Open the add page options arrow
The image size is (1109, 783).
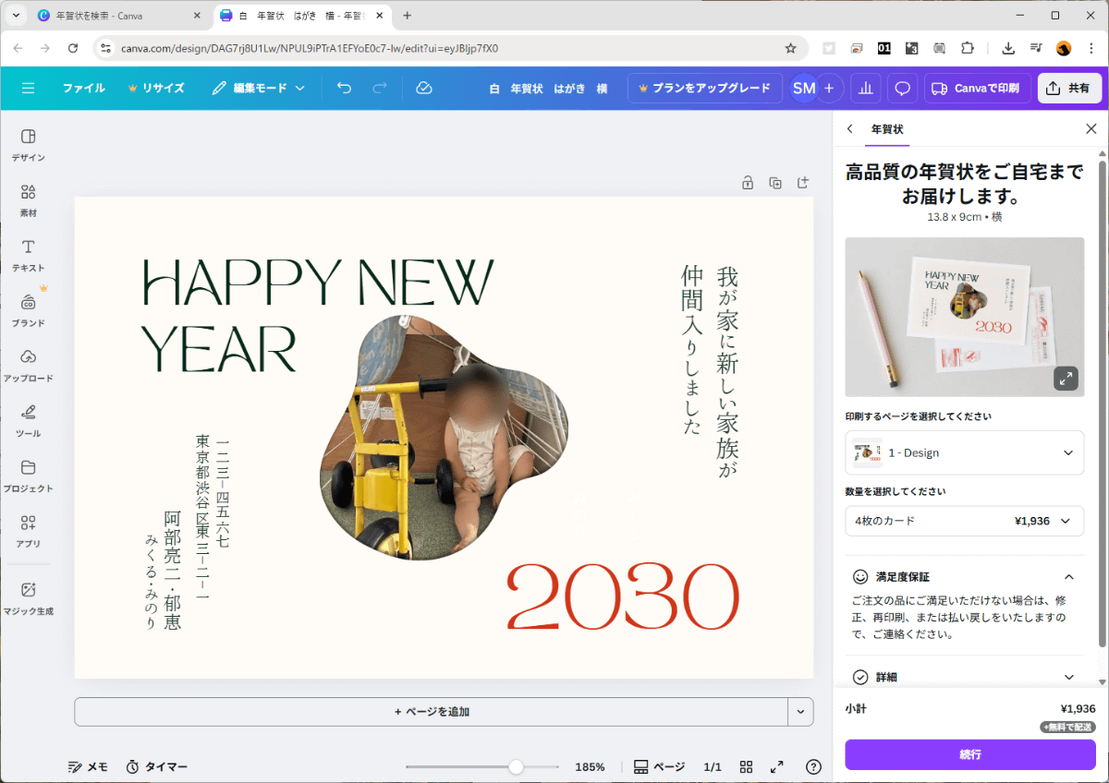click(800, 712)
